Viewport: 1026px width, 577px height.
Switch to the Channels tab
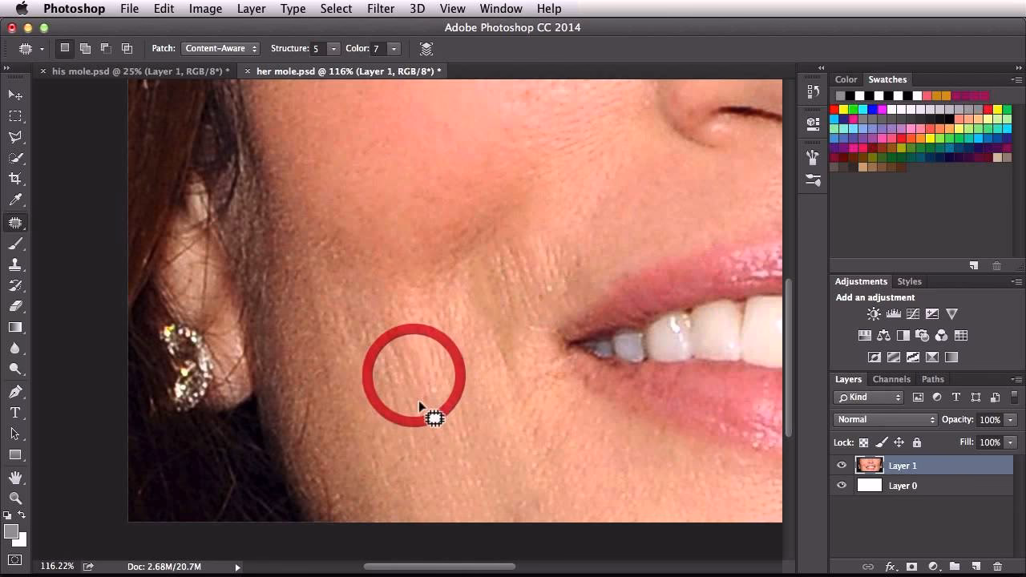pyautogui.click(x=891, y=379)
